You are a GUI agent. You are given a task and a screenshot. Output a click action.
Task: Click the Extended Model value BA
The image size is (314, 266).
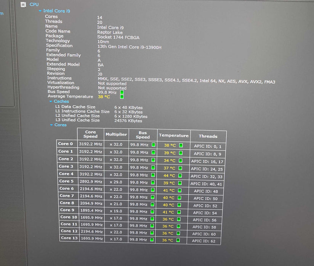point(101,65)
